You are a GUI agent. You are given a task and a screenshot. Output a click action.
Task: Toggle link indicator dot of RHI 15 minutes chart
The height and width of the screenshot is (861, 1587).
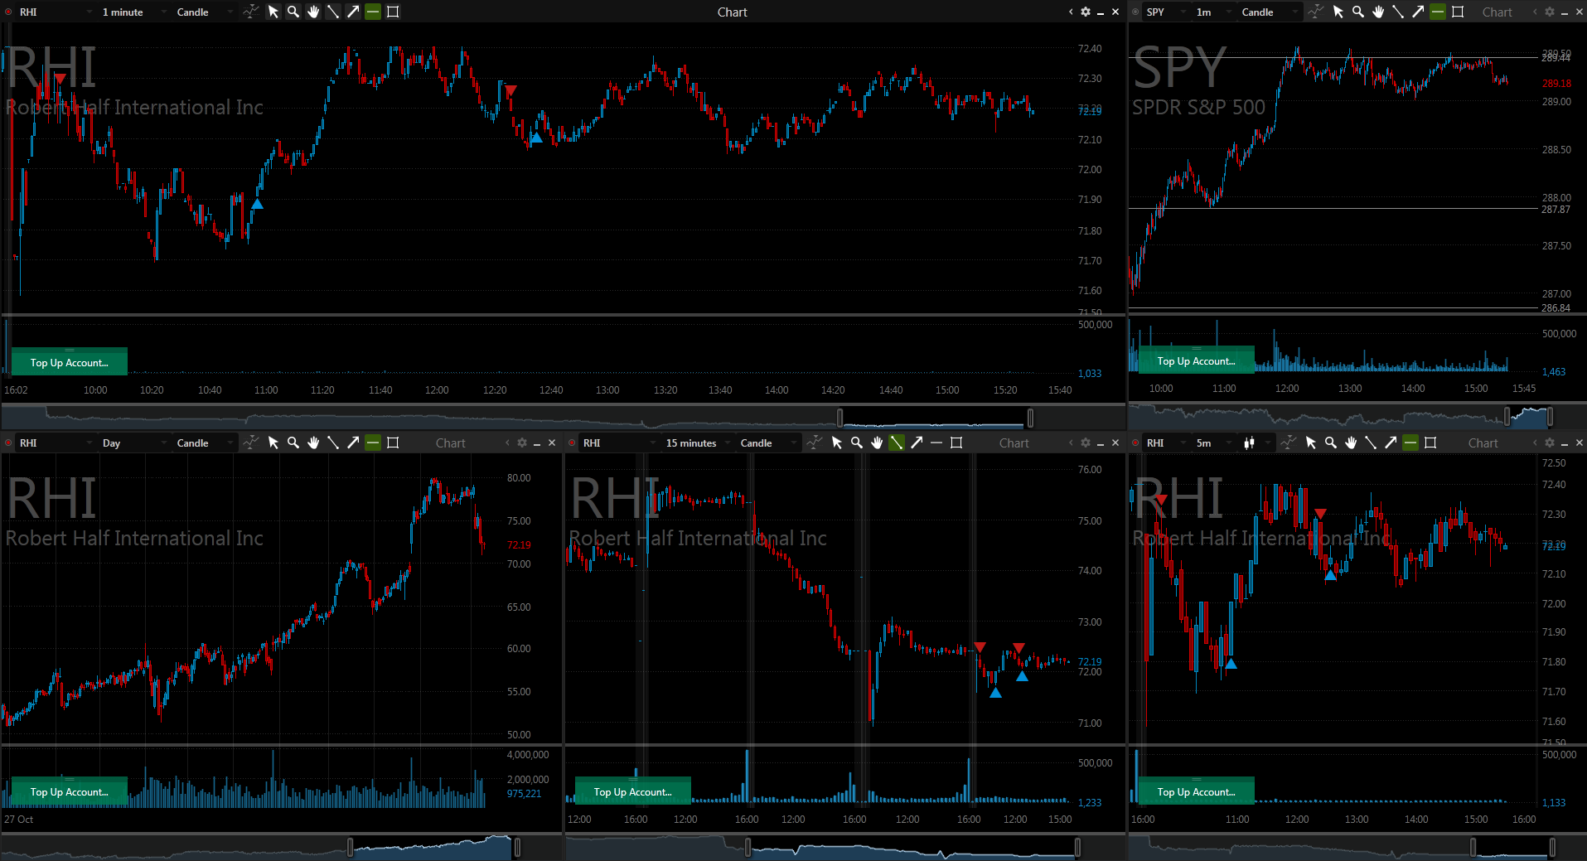coord(572,443)
